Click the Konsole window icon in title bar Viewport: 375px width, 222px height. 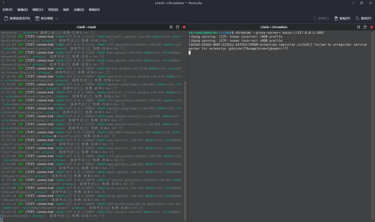click(4, 3)
